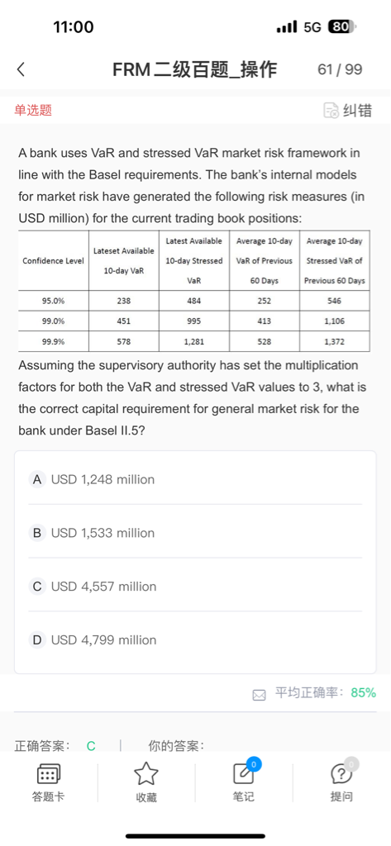
Task: Select option B USD 1,533 million
Action: tap(195, 533)
